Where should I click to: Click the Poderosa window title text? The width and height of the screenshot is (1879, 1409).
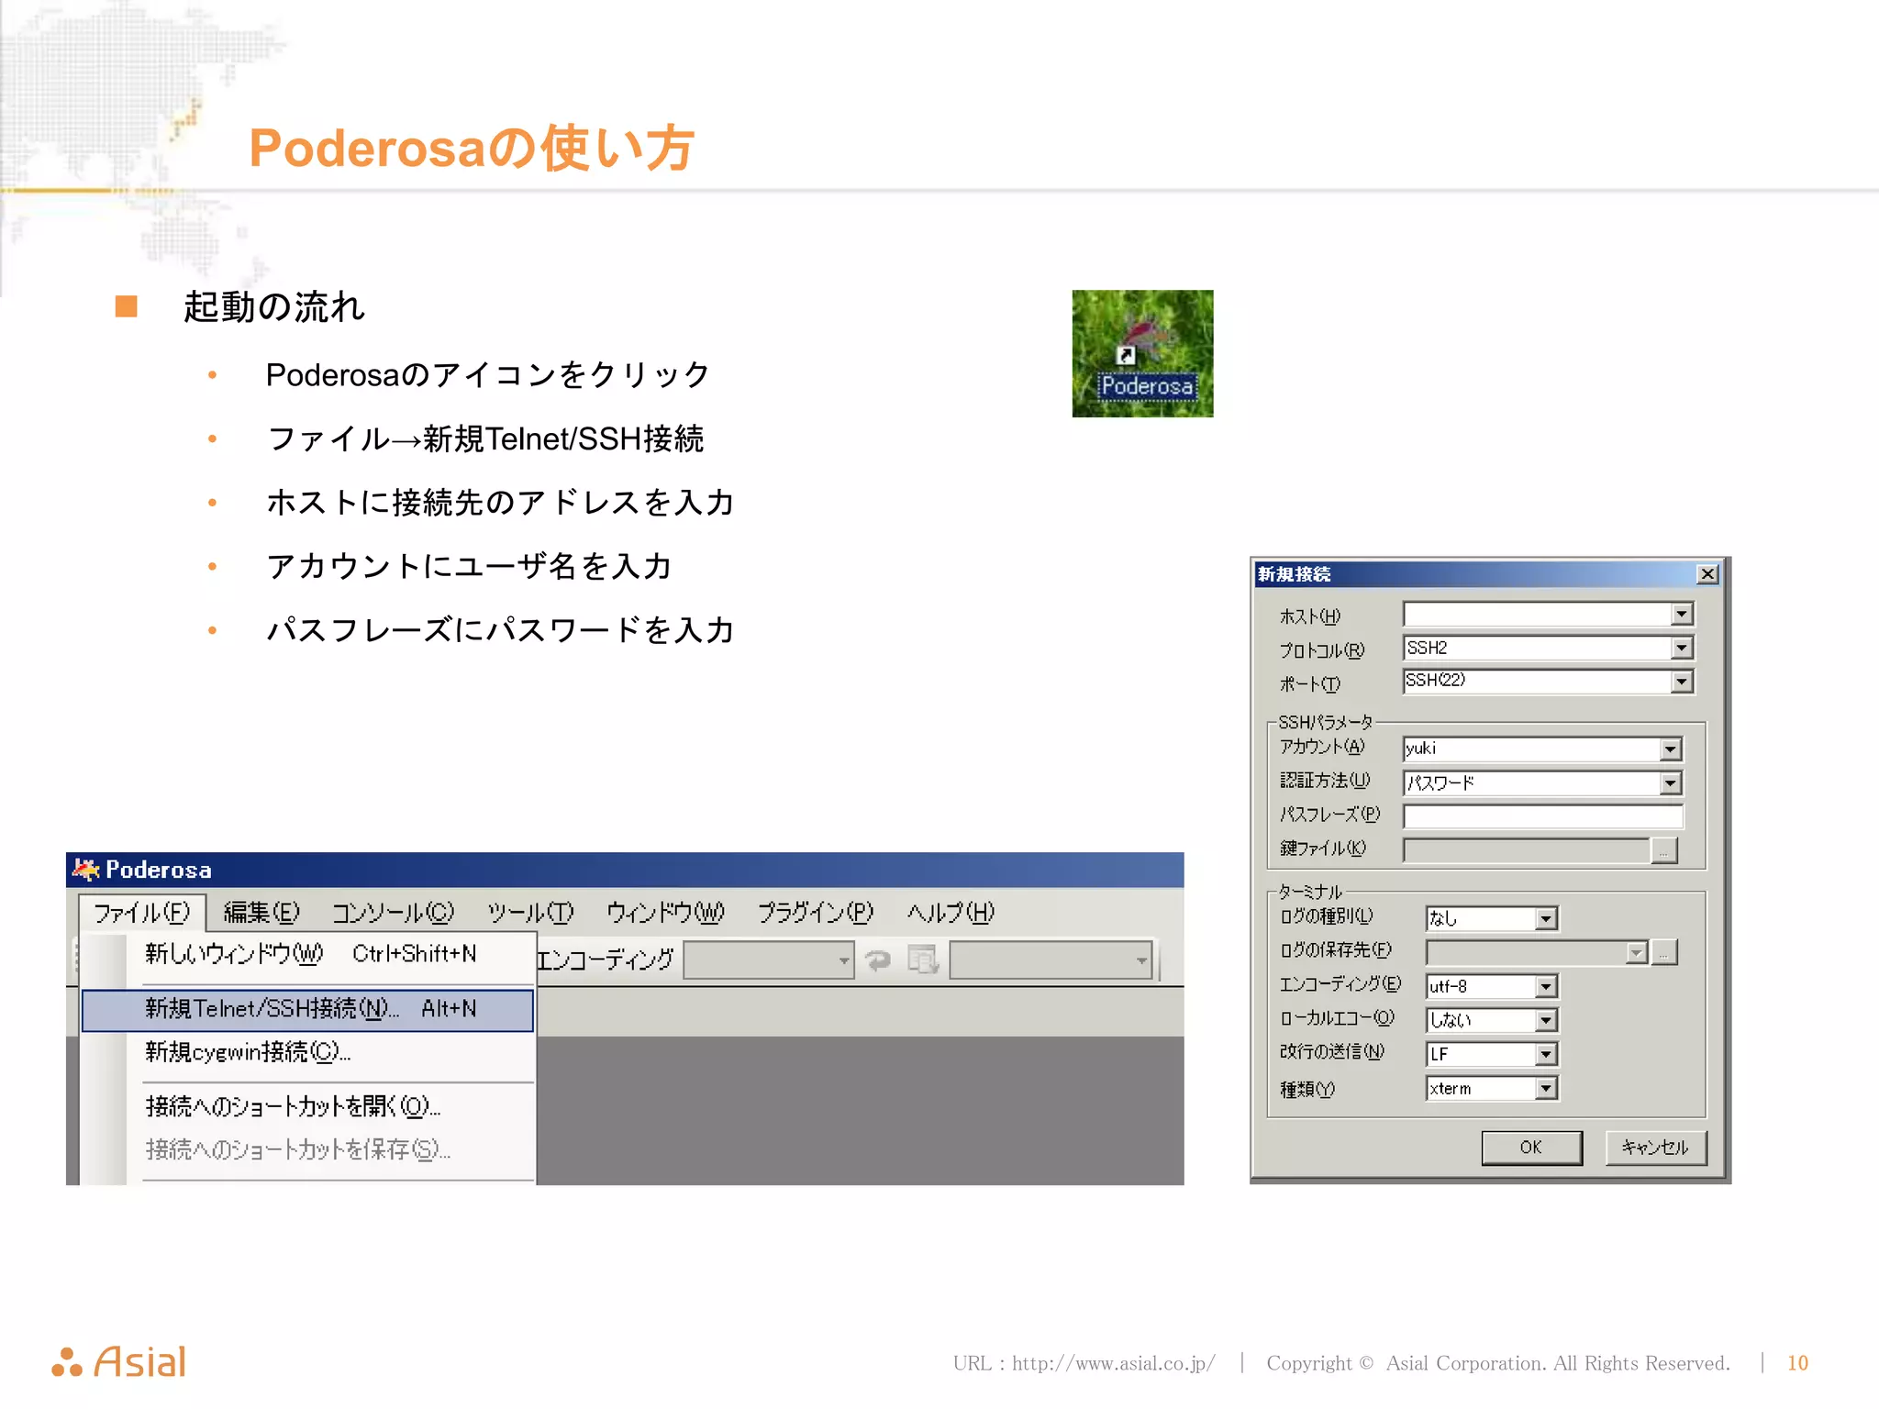point(158,870)
